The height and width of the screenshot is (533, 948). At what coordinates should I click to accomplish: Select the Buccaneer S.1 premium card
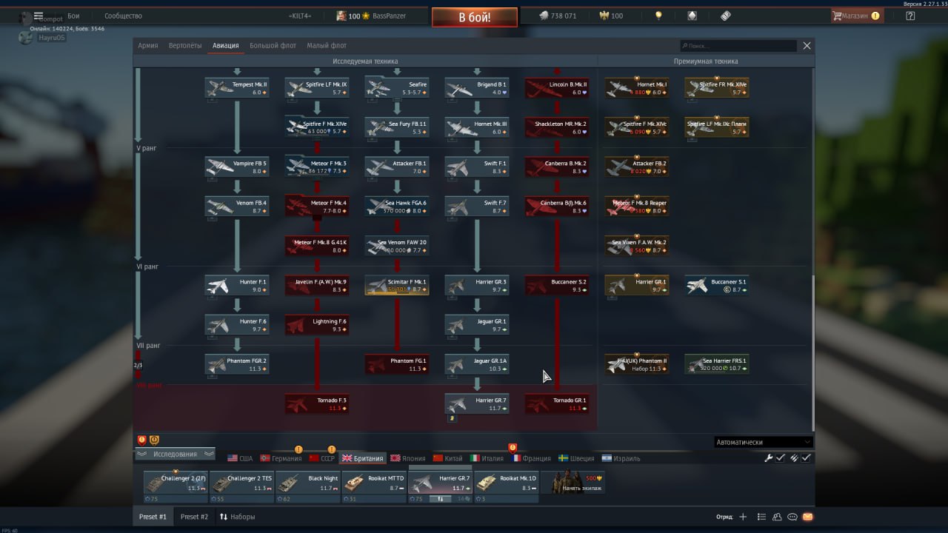pos(717,285)
